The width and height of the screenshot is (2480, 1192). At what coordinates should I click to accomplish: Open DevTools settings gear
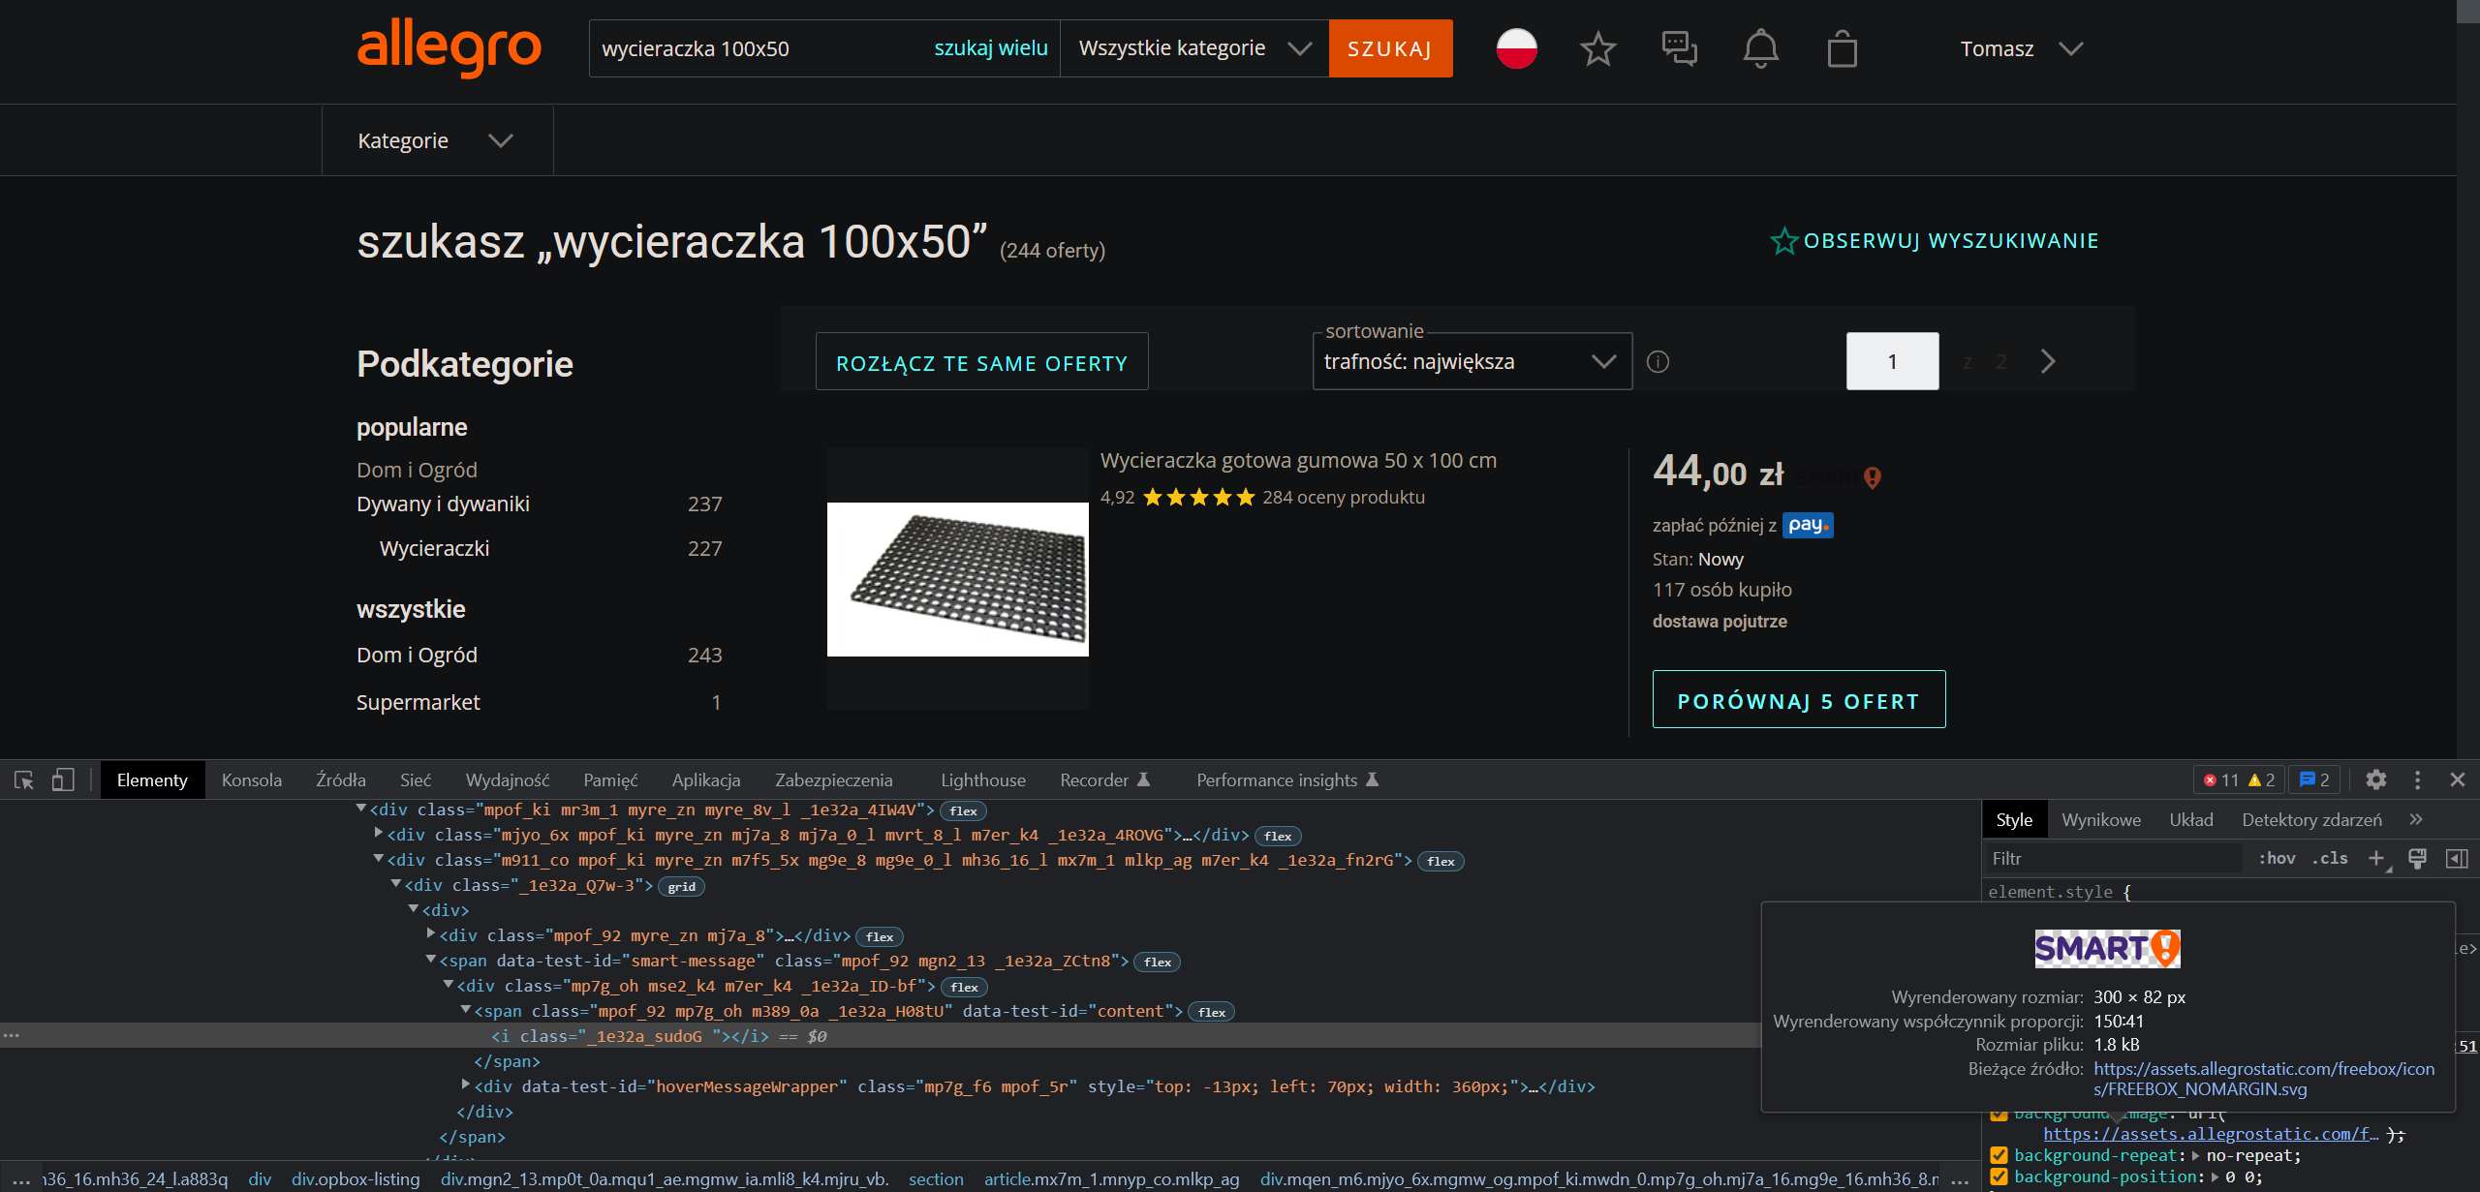(x=2377, y=779)
